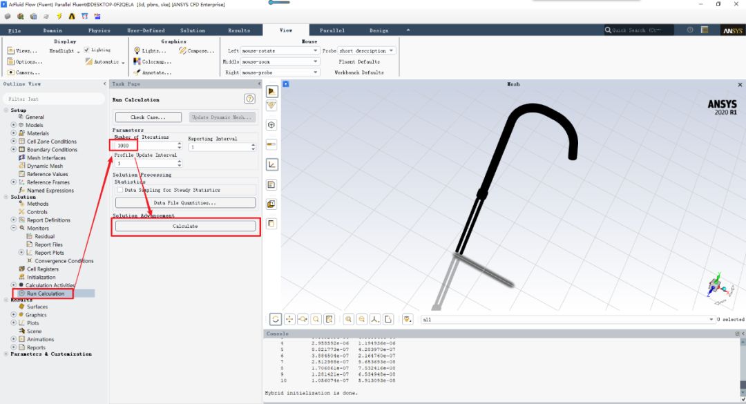This screenshot has width=746, height=404.
Task: Open the Lights dialog
Action: [x=150, y=50]
